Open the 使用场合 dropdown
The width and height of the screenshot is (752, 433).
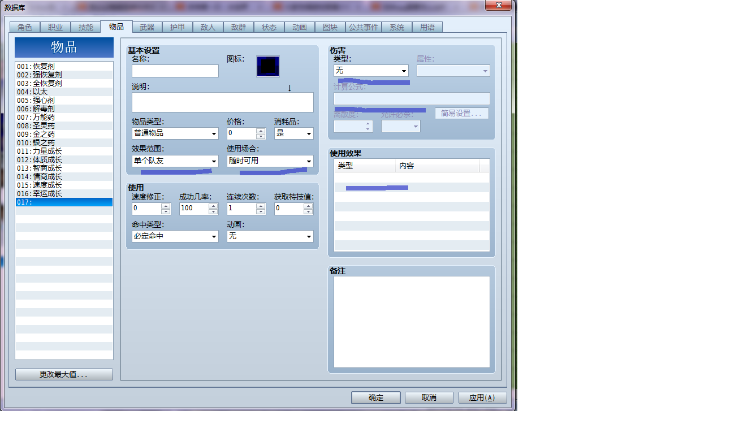(270, 161)
